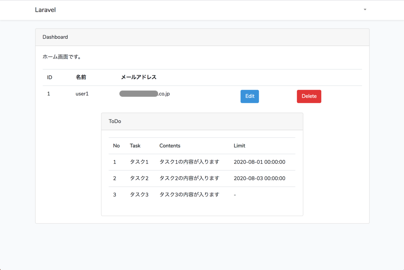Click the メールアドレス column header

coord(139,77)
